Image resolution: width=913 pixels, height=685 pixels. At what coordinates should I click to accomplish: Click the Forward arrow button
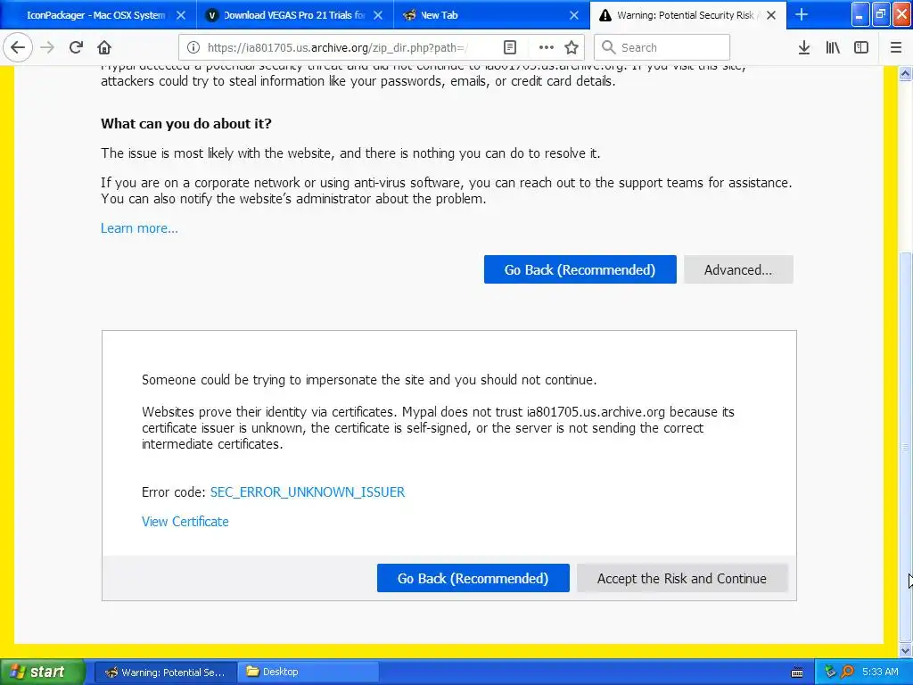click(47, 47)
